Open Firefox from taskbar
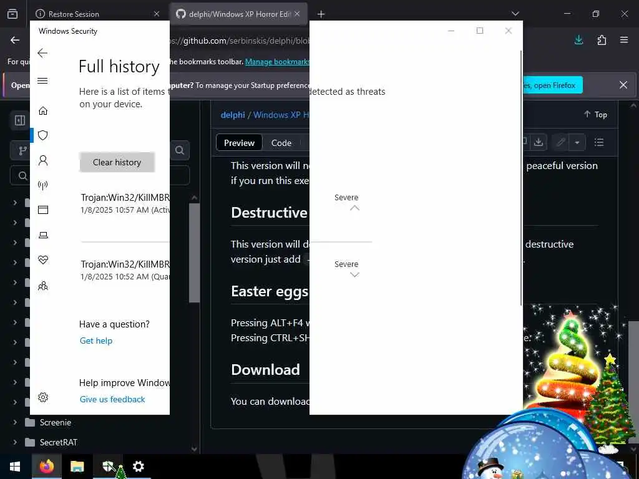639x479 pixels. coord(47,467)
